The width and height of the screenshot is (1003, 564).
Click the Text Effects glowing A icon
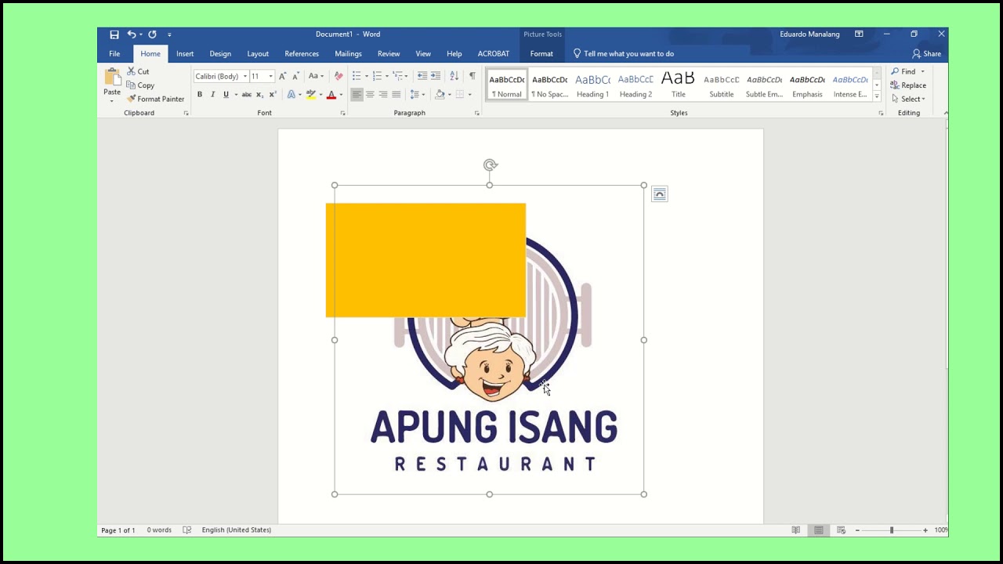pyautogui.click(x=291, y=95)
